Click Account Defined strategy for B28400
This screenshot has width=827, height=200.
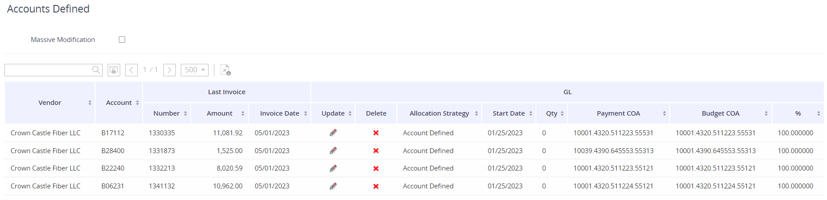point(428,151)
